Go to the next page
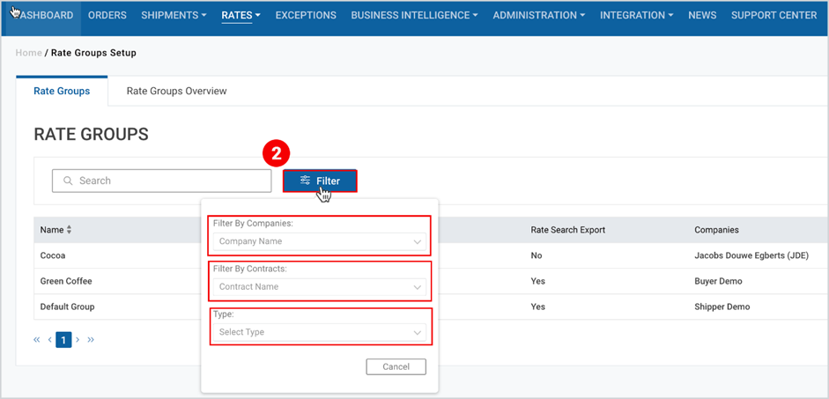 (78, 340)
